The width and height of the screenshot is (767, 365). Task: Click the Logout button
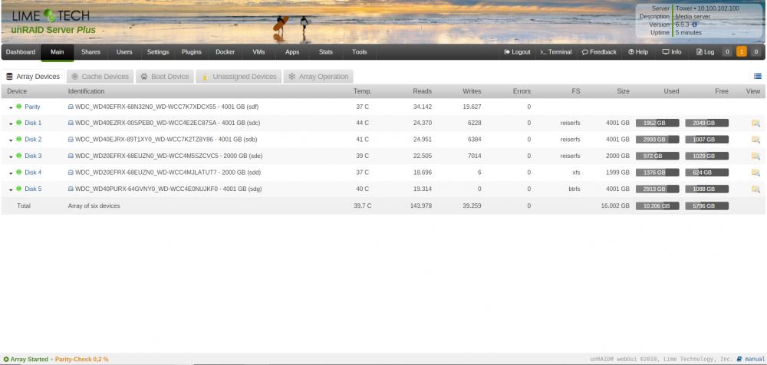pos(517,52)
